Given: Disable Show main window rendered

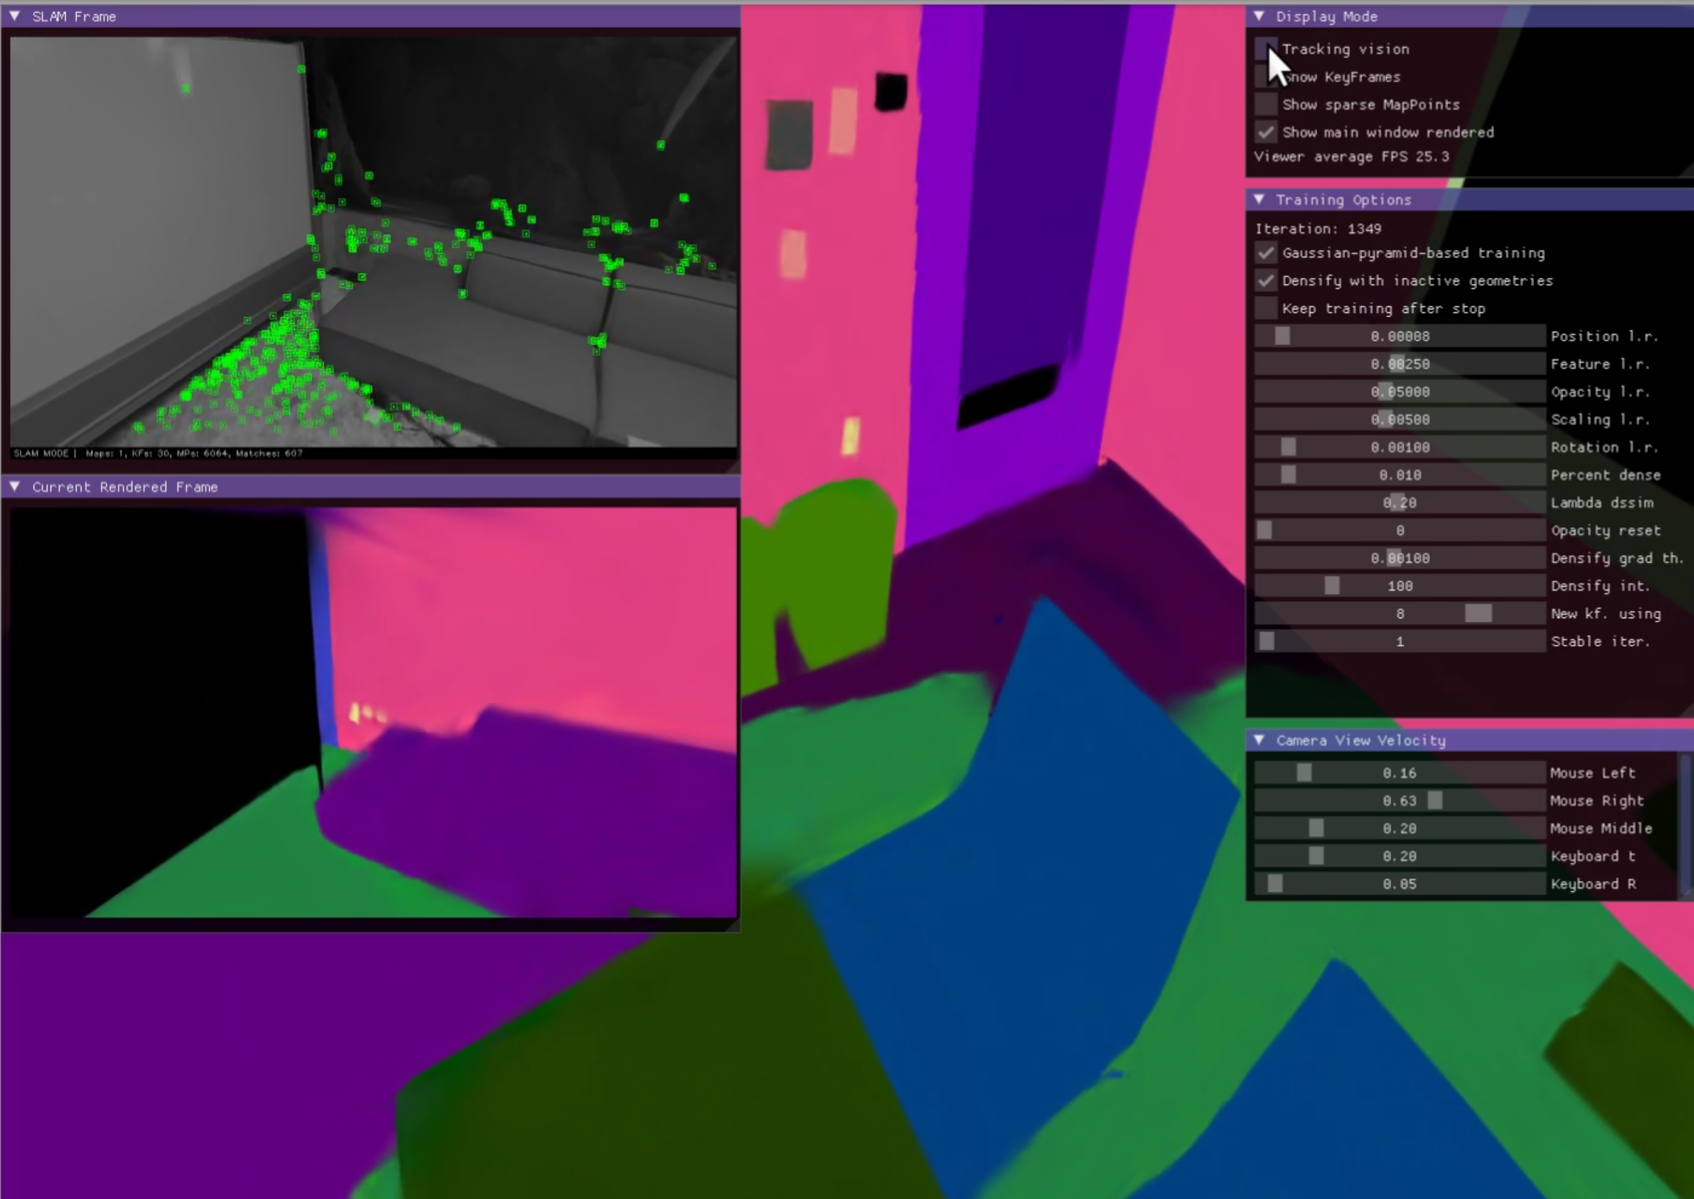Looking at the screenshot, I should [1265, 132].
